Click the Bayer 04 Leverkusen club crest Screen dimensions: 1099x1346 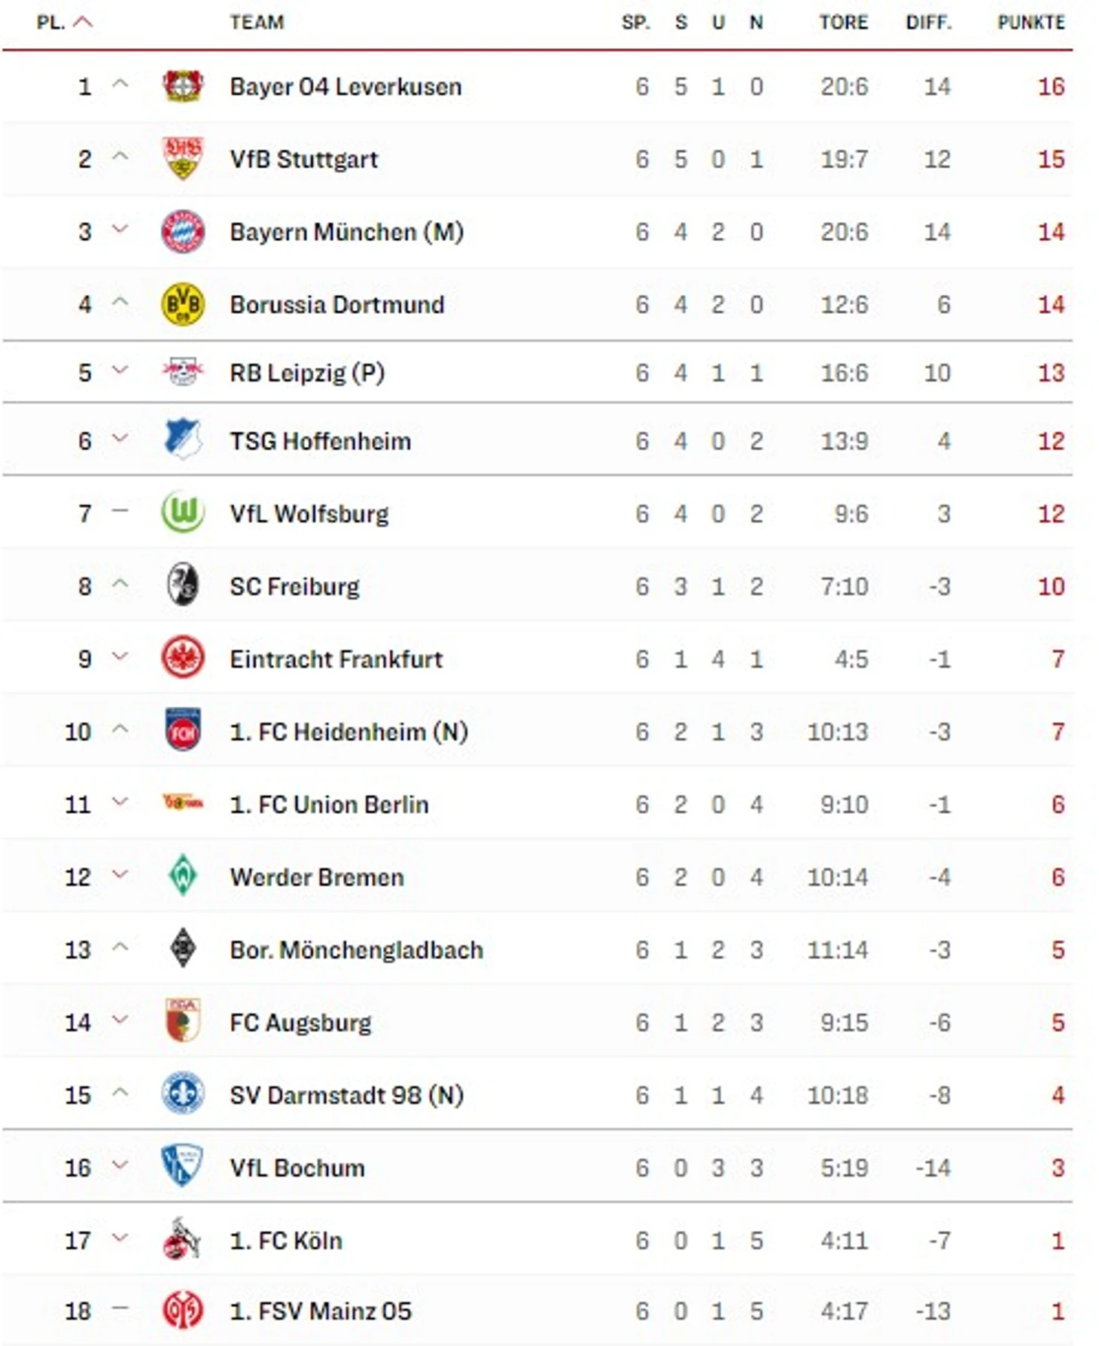(x=183, y=86)
